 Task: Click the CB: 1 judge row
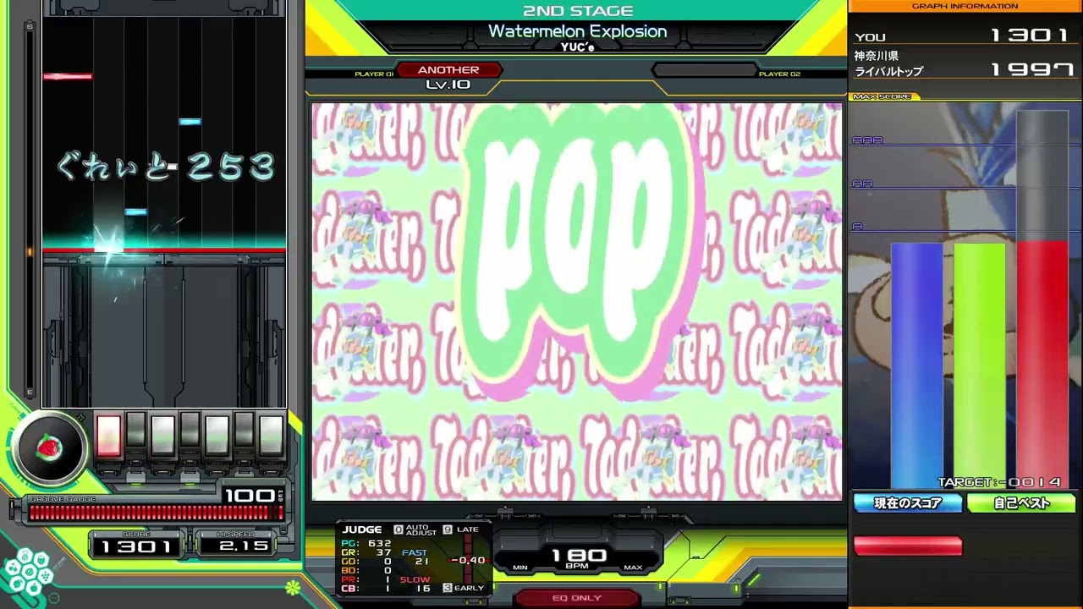(x=366, y=589)
